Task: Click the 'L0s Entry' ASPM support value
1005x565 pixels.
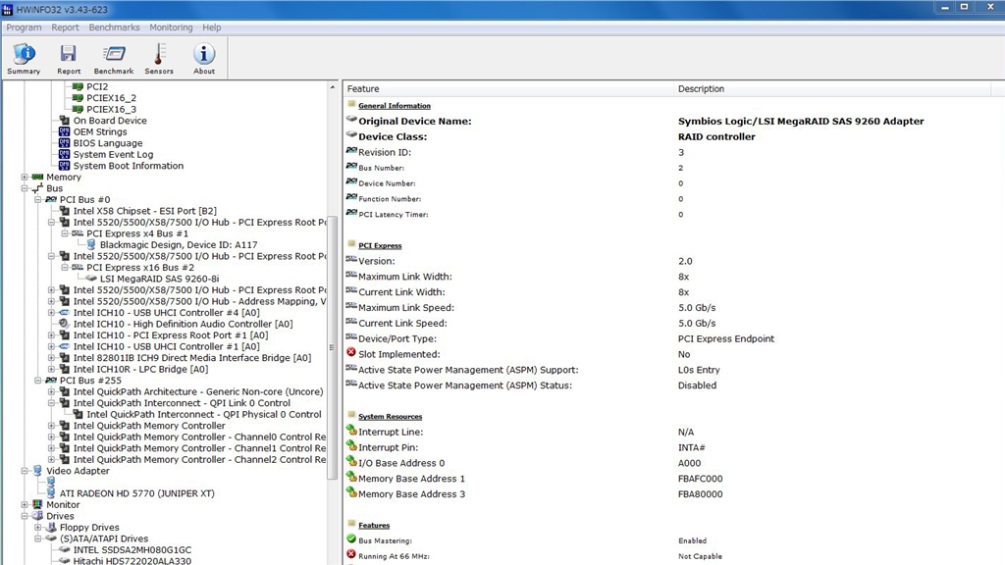Action: [699, 370]
